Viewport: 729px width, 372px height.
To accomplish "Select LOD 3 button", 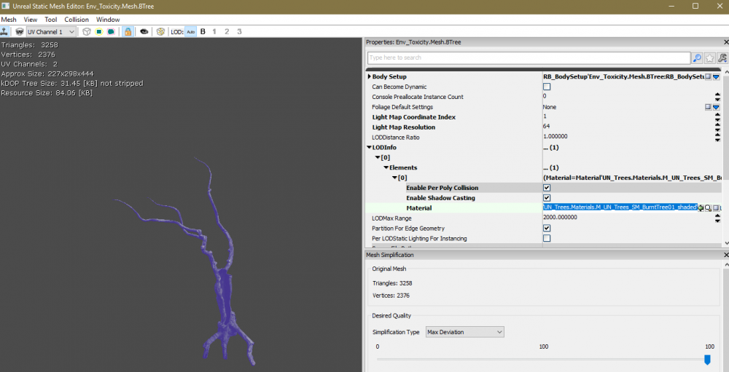I will tap(239, 31).
